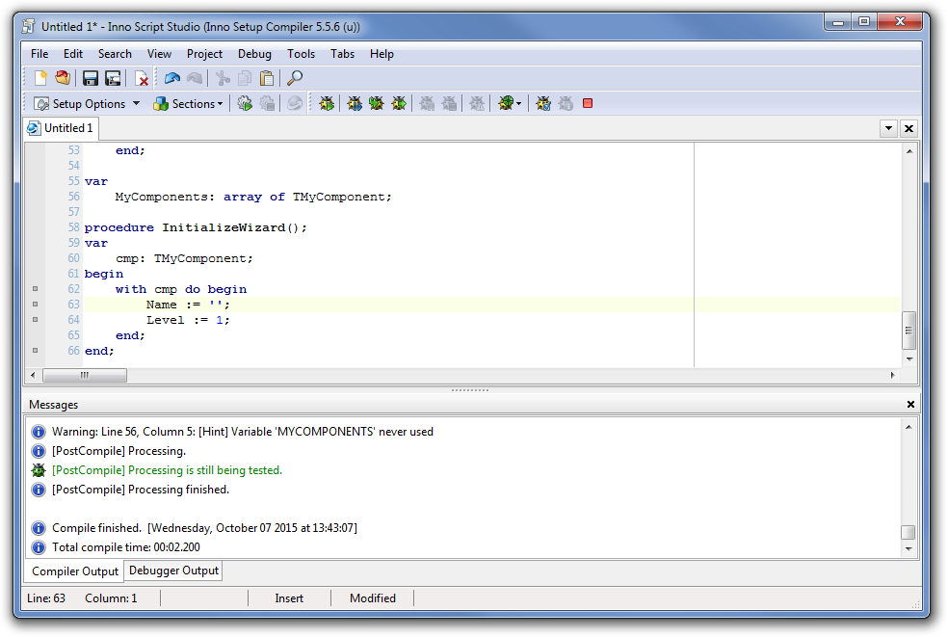The width and height of the screenshot is (948, 637).
Task: Toggle breakpoint marker on line 62
Action: (x=36, y=289)
